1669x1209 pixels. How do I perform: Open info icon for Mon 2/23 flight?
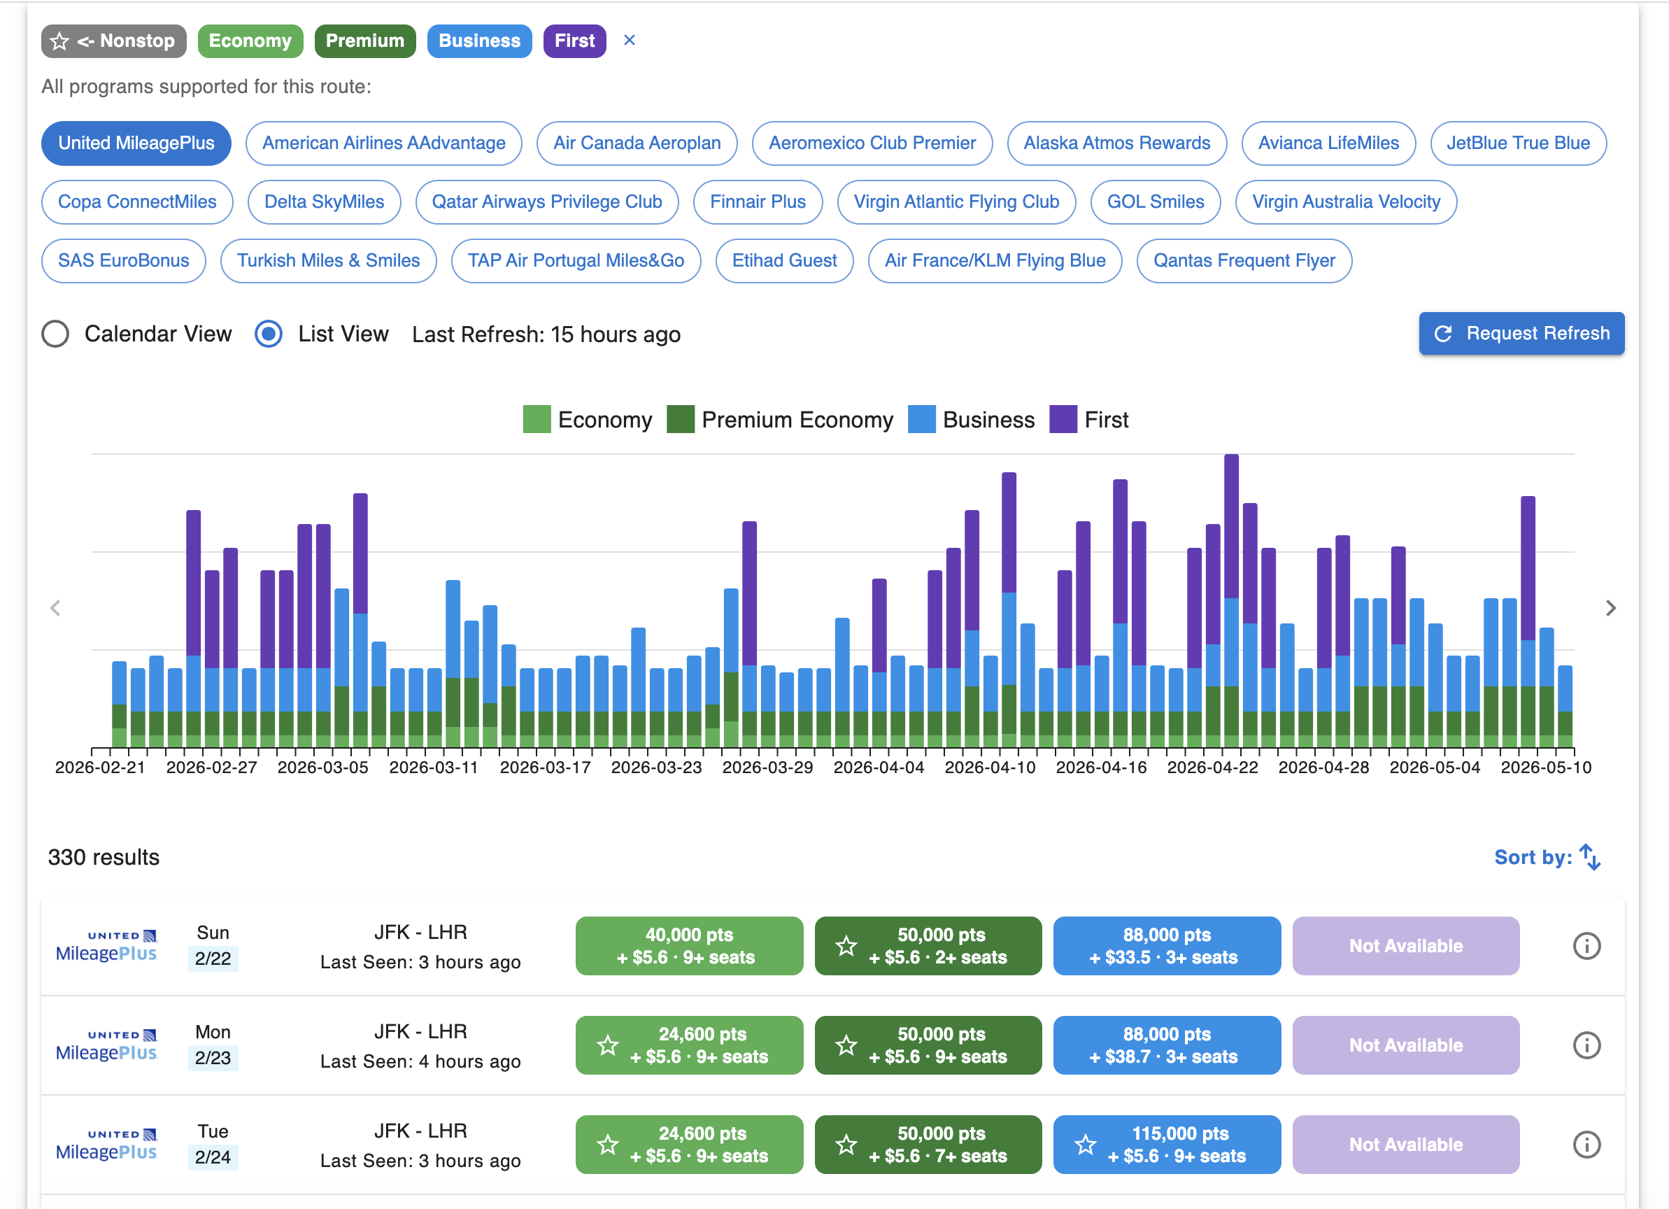click(x=1586, y=1045)
